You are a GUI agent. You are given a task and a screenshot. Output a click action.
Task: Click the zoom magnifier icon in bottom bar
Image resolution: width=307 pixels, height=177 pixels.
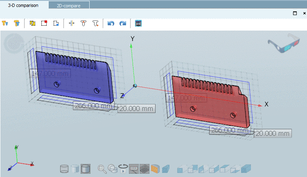tap(102, 168)
